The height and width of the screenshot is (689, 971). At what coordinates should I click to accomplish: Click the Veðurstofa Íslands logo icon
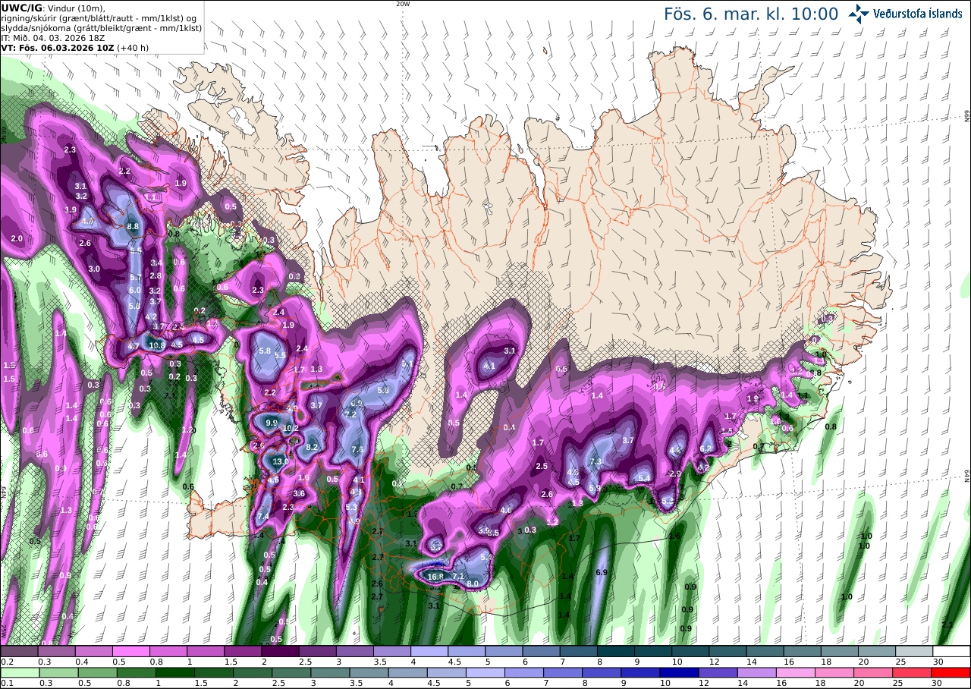tap(859, 13)
